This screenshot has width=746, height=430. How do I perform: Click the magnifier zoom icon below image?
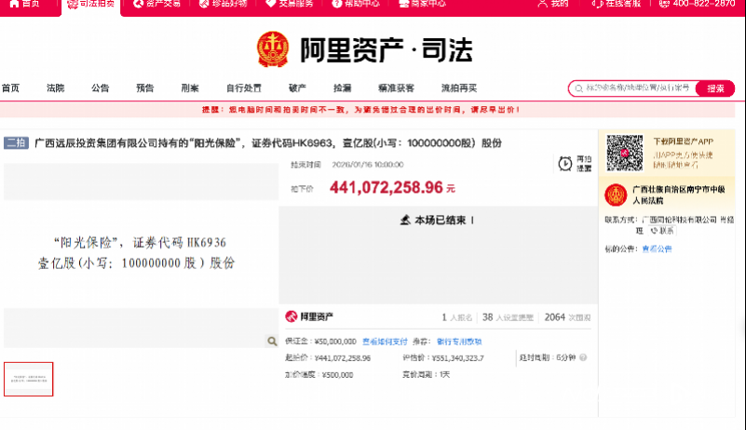[x=271, y=342]
